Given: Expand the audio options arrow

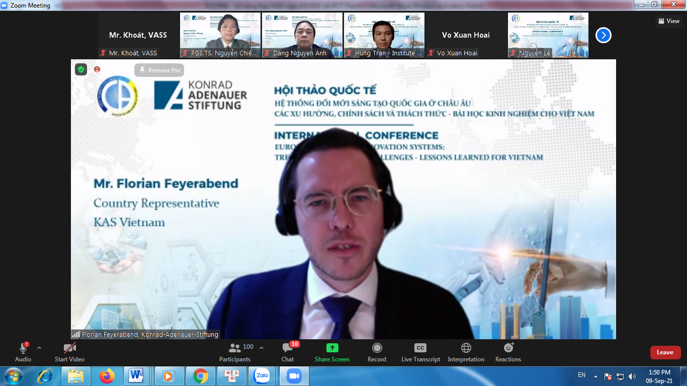Looking at the screenshot, I should point(39,348).
